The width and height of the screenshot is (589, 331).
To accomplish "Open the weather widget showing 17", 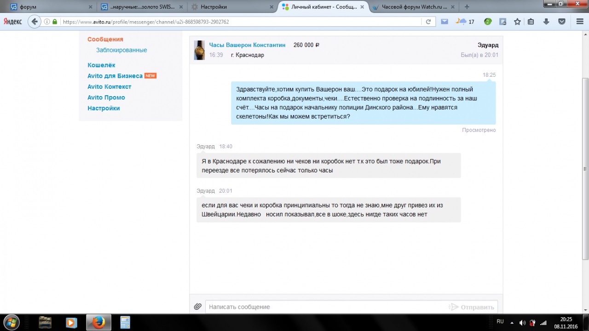I will pyautogui.click(x=465, y=22).
